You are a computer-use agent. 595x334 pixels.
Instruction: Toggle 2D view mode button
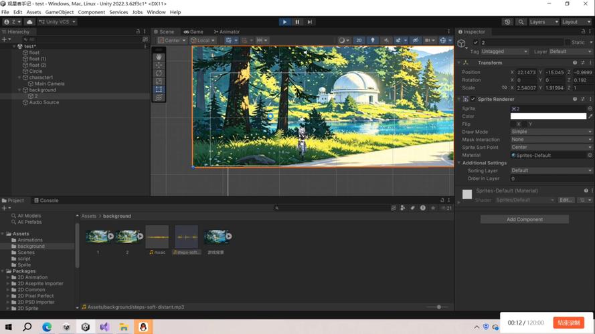coord(359,40)
